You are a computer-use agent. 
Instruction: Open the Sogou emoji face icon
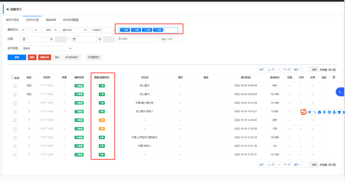[x=320, y=112]
